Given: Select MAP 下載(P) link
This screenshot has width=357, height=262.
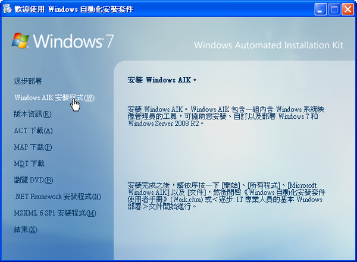Looking at the screenshot, I should (x=33, y=147).
